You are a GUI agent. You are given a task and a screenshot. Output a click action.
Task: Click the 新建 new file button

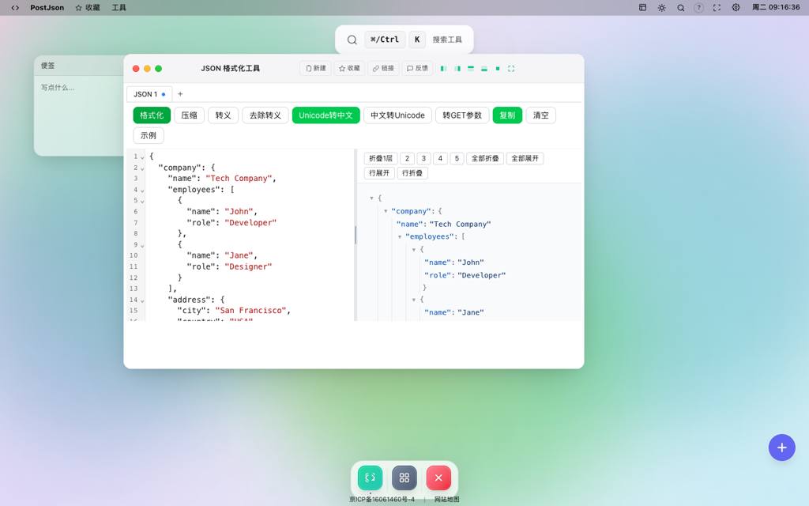coord(315,68)
